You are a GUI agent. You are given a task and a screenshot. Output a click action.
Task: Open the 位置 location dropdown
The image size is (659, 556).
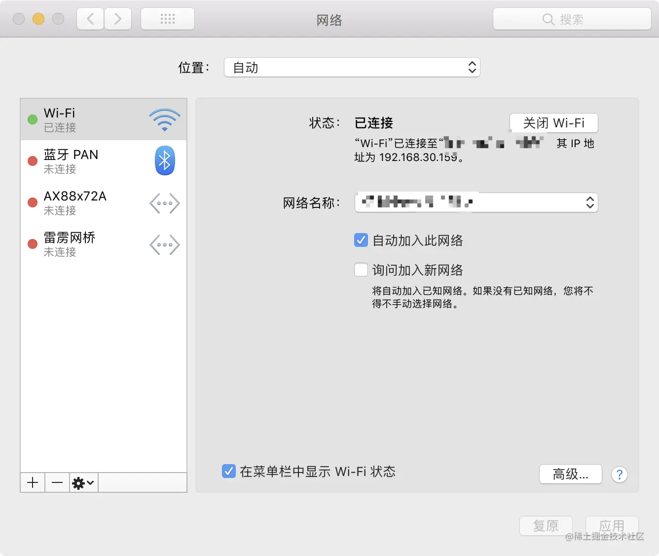click(352, 67)
